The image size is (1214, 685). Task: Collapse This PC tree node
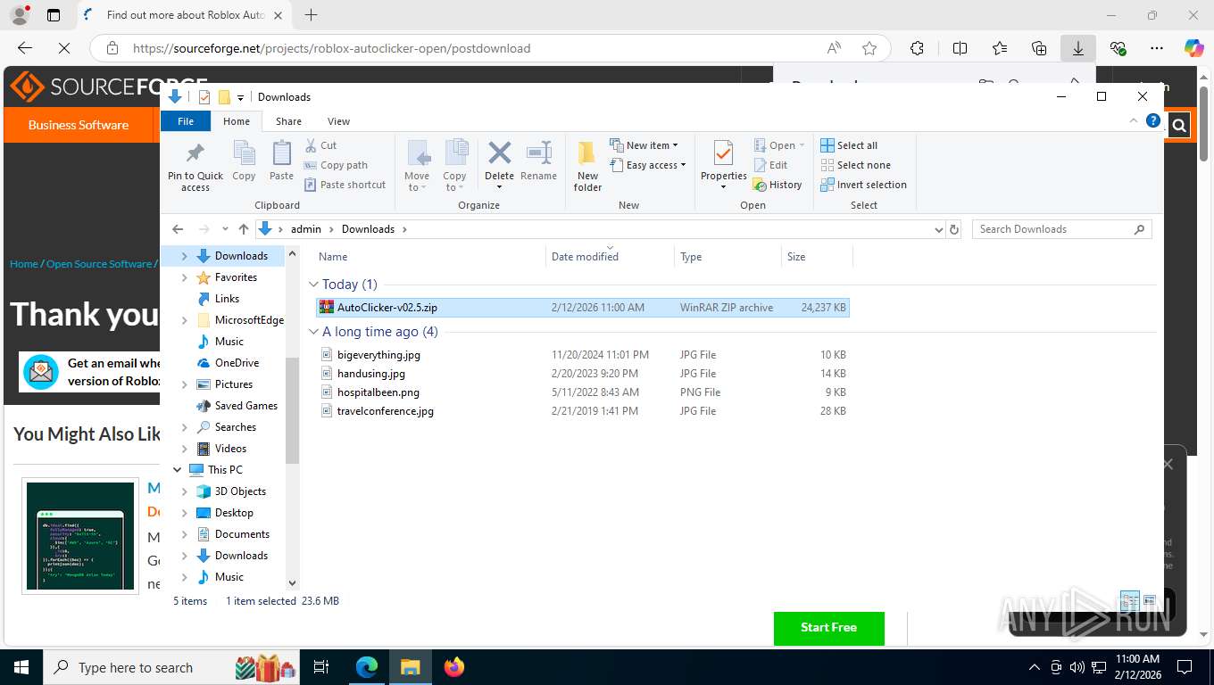click(177, 470)
